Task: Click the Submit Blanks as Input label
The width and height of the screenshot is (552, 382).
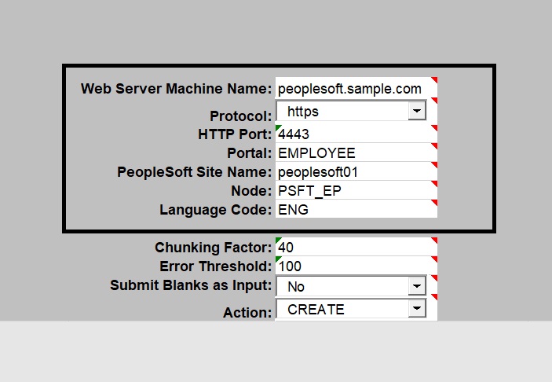Action: coord(191,285)
